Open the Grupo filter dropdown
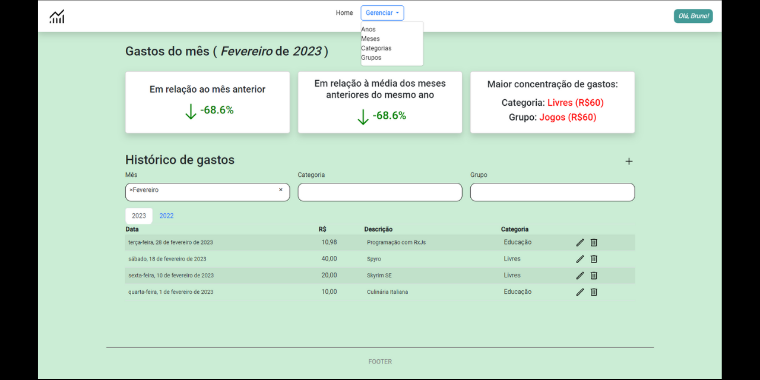The image size is (760, 380). pos(552,192)
